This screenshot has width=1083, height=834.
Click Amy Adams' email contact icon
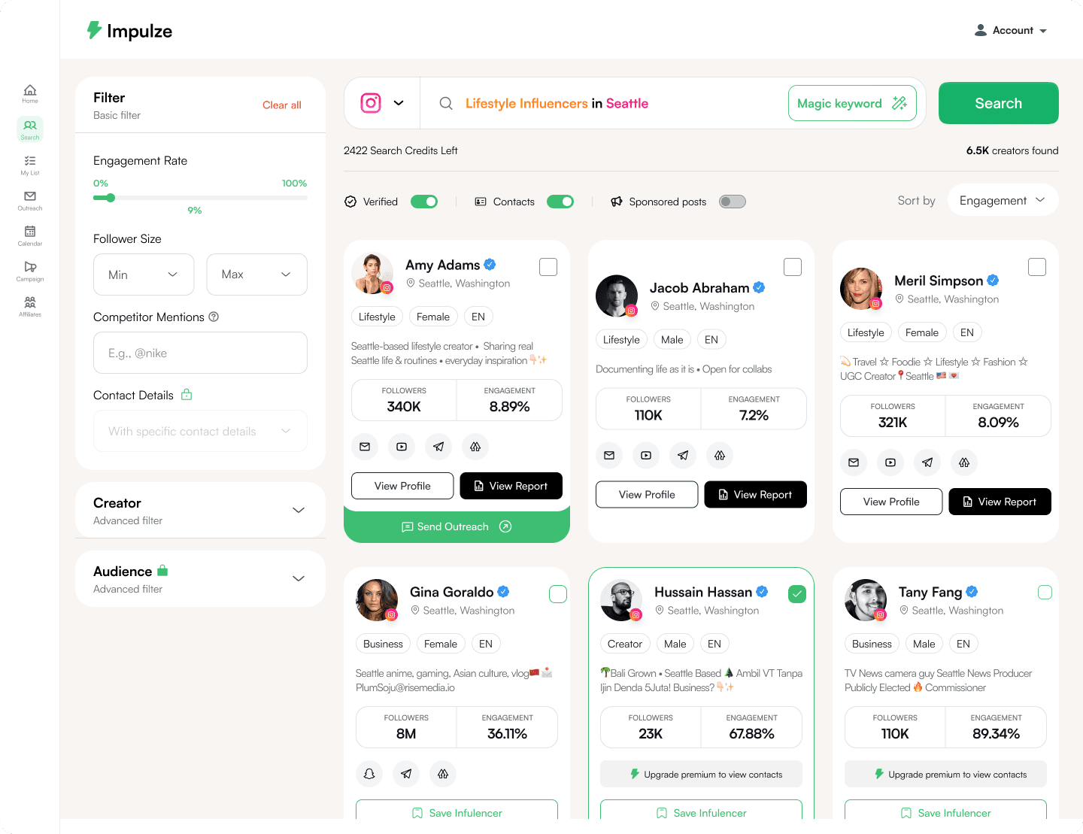tap(365, 447)
